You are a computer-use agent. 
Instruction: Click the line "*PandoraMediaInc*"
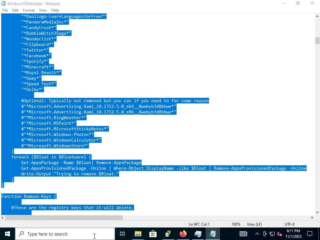click(x=45, y=22)
